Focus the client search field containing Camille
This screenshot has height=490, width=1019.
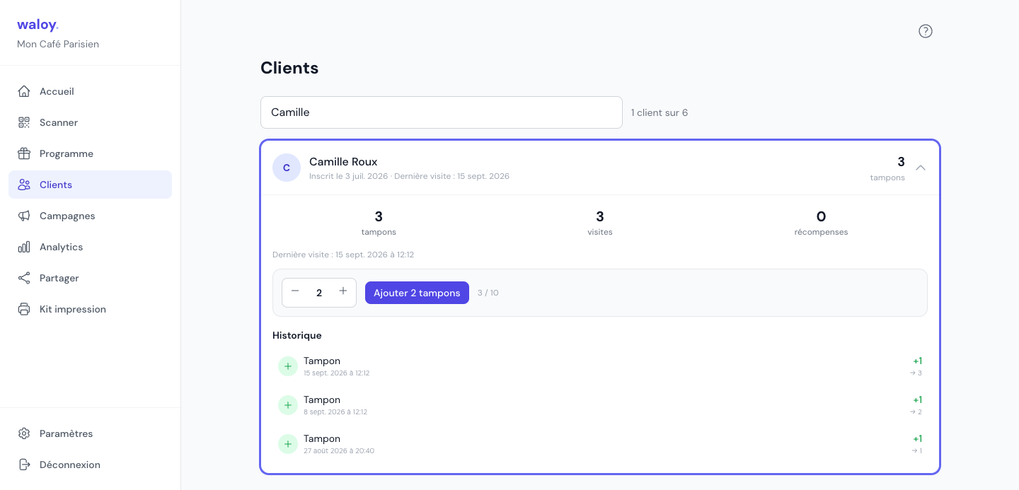coord(442,112)
